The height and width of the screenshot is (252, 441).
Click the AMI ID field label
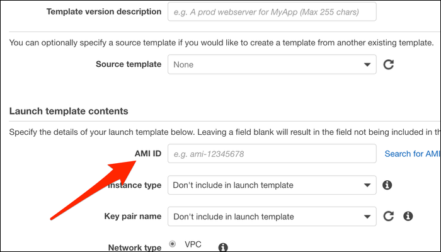click(x=148, y=154)
